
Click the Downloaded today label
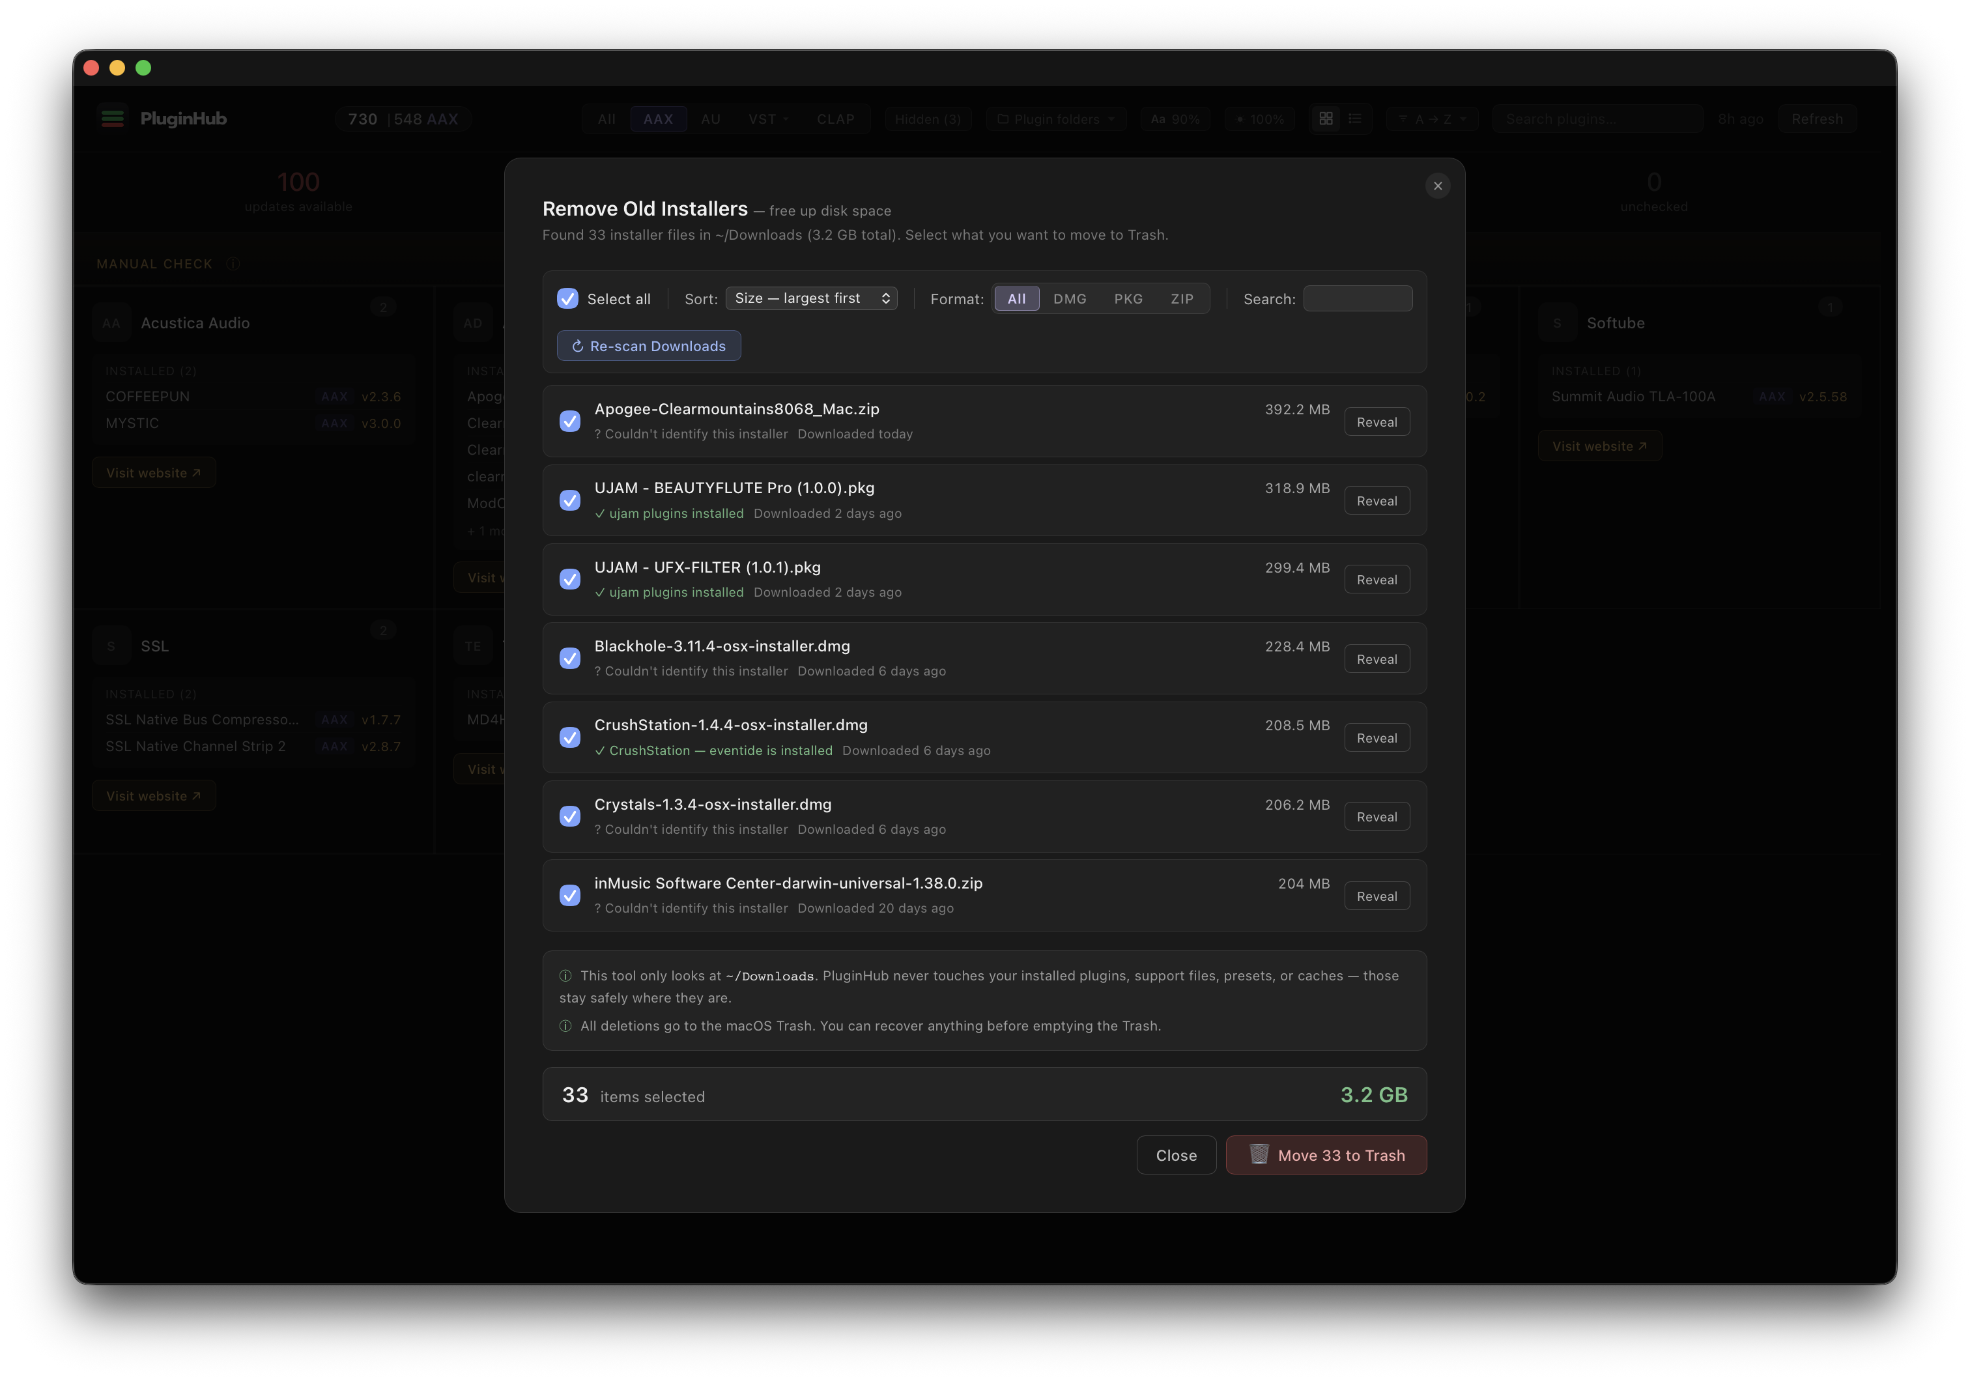point(855,434)
